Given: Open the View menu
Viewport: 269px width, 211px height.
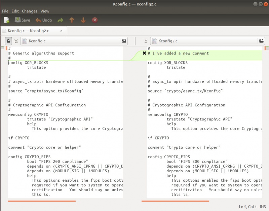Looking at the screenshot, I should click(x=45, y=11).
